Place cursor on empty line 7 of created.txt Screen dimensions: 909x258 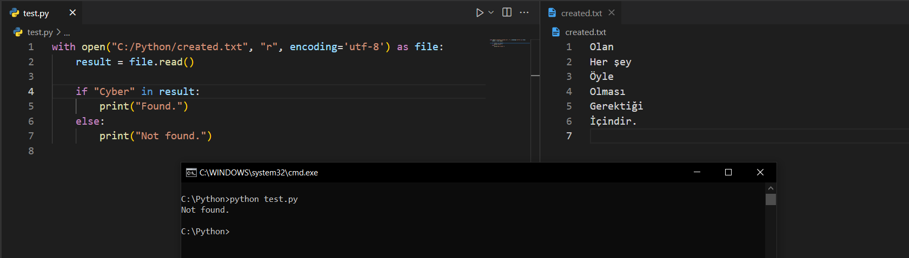pyautogui.click(x=703, y=136)
